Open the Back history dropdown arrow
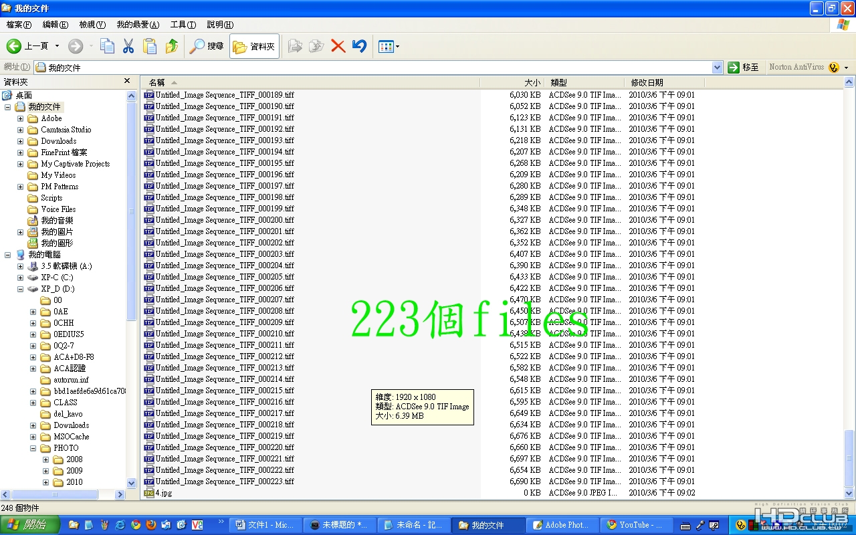Image resolution: width=856 pixels, height=535 pixels. click(57, 46)
